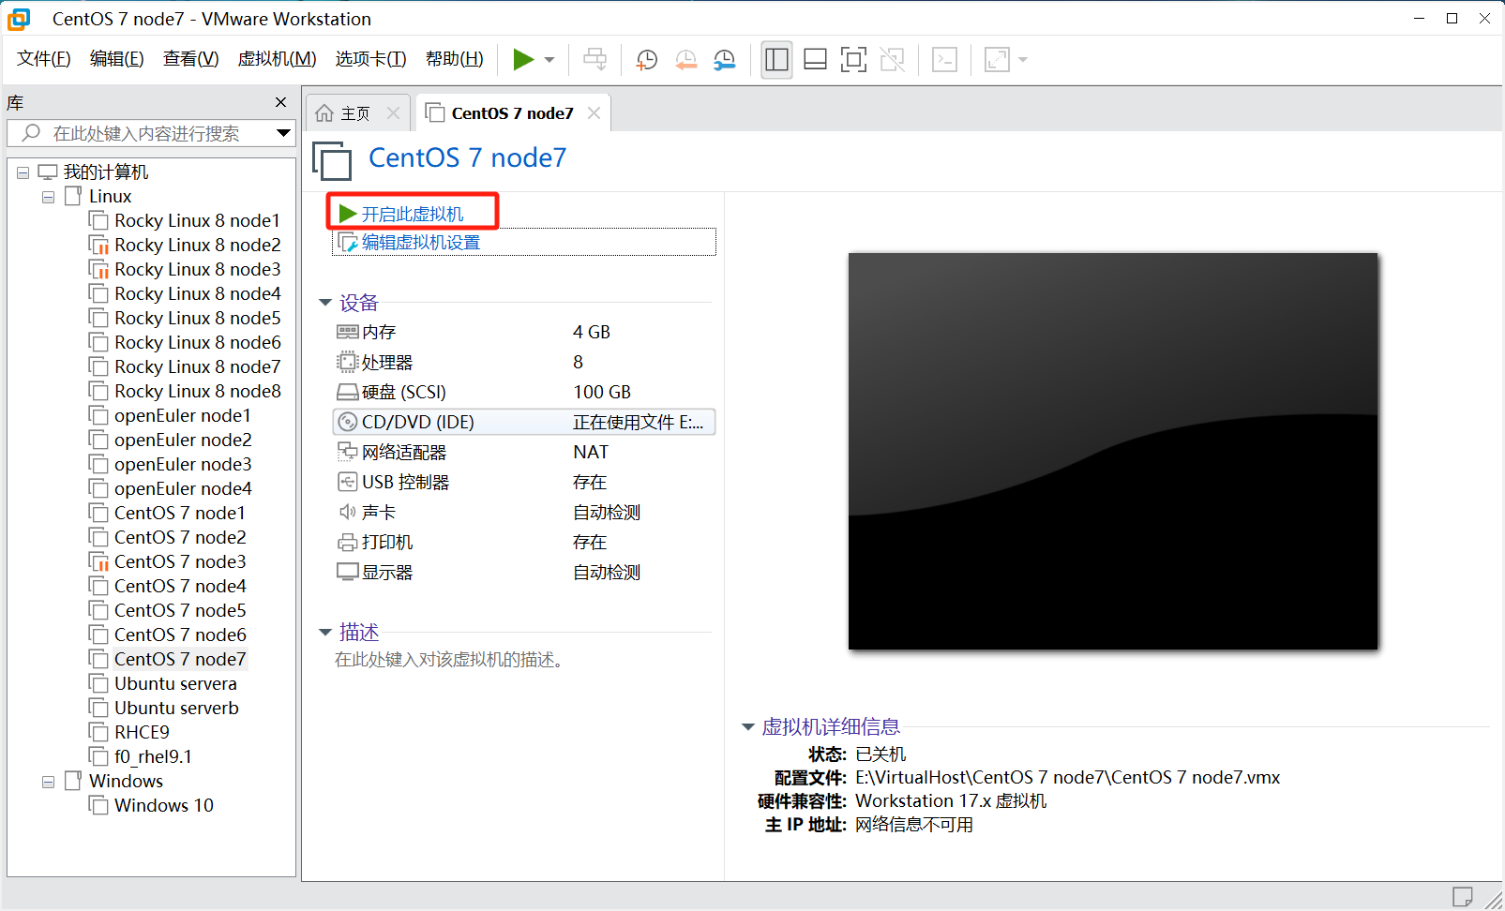Image resolution: width=1505 pixels, height=911 pixels.
Task: Click 开启此虚拟机 to power on
Action: click(x=412, y=214)
